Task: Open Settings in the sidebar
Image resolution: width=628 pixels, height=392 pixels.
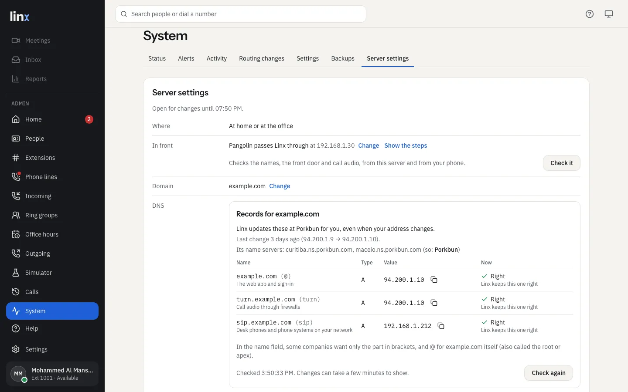Action: point(52,349)
